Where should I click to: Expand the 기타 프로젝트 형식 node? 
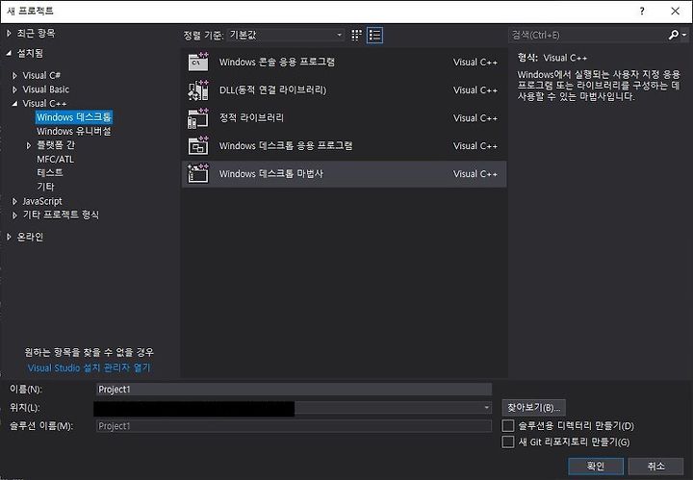pos(14,215)
